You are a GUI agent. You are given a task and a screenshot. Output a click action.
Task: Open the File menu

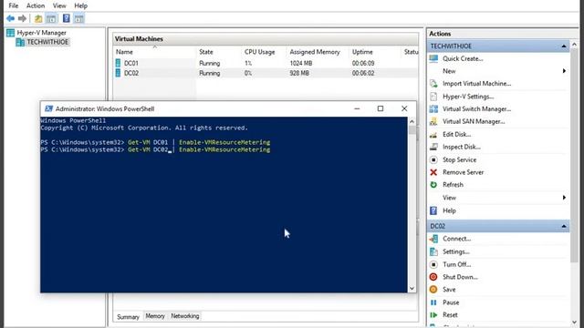click(14, 5)
